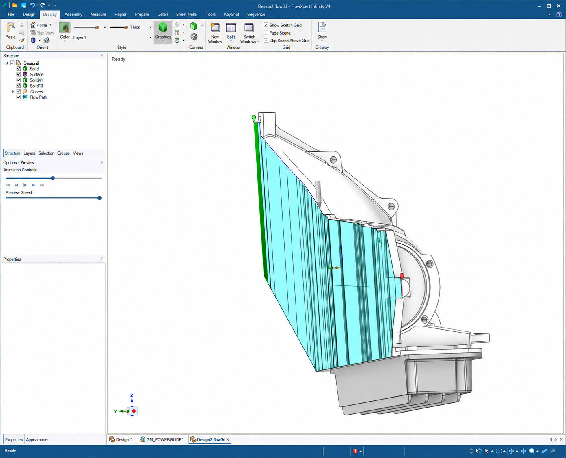Close the Design2.flow3d document tab
Viewport: 566px width, 458px height.
(x=228, y=439)
